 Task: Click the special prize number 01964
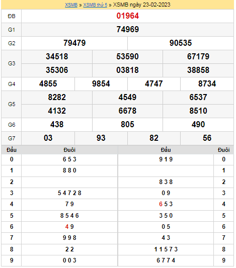128,16
